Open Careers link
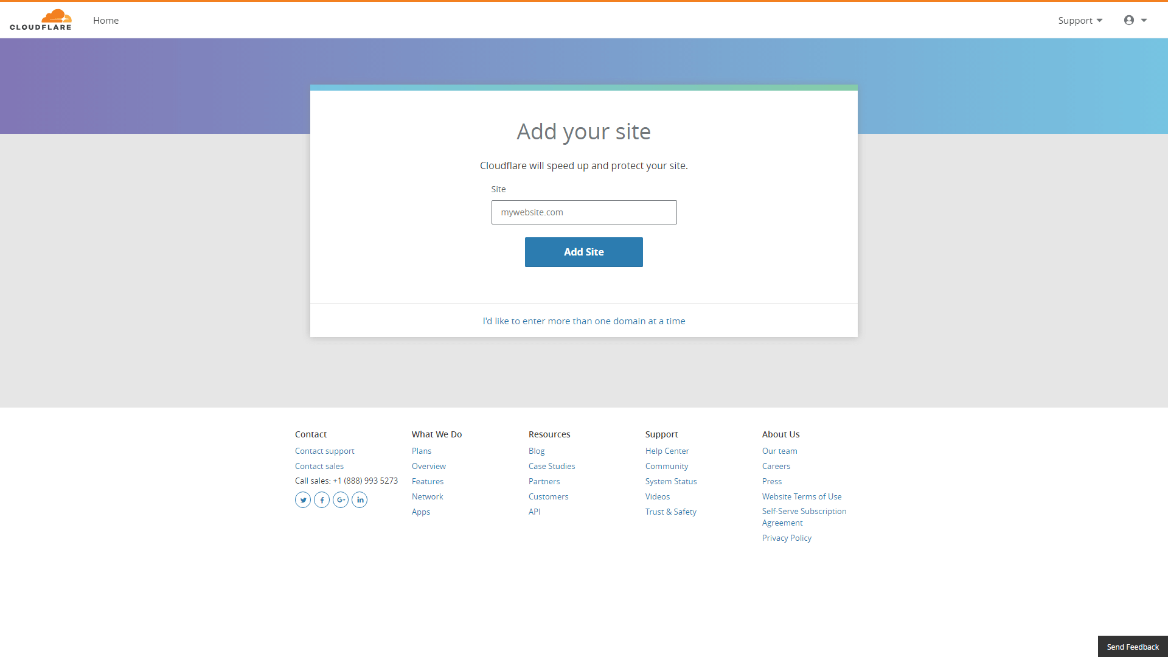 (x=776, y=466)
